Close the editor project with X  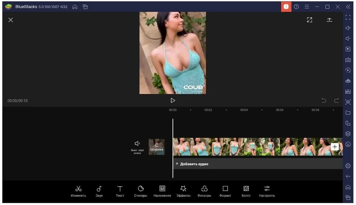tap(11, 20)
